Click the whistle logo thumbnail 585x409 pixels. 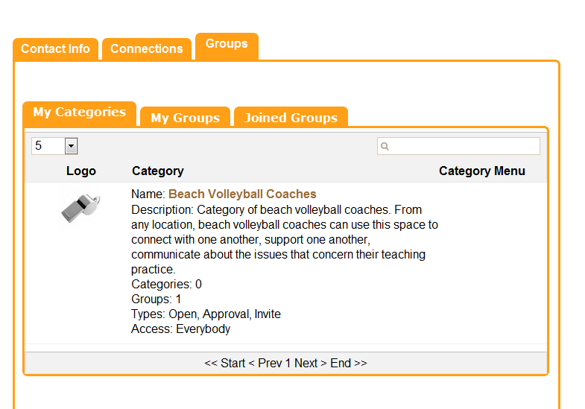81,209
